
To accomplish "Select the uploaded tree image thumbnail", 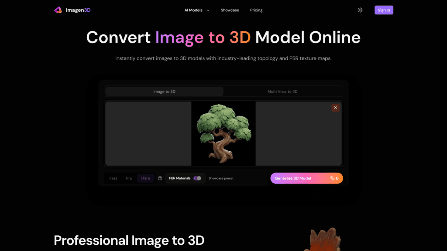I will [x=223, y=133].
